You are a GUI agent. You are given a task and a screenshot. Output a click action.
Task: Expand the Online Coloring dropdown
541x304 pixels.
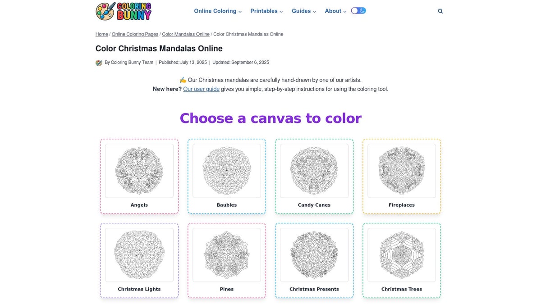[217, 11]
